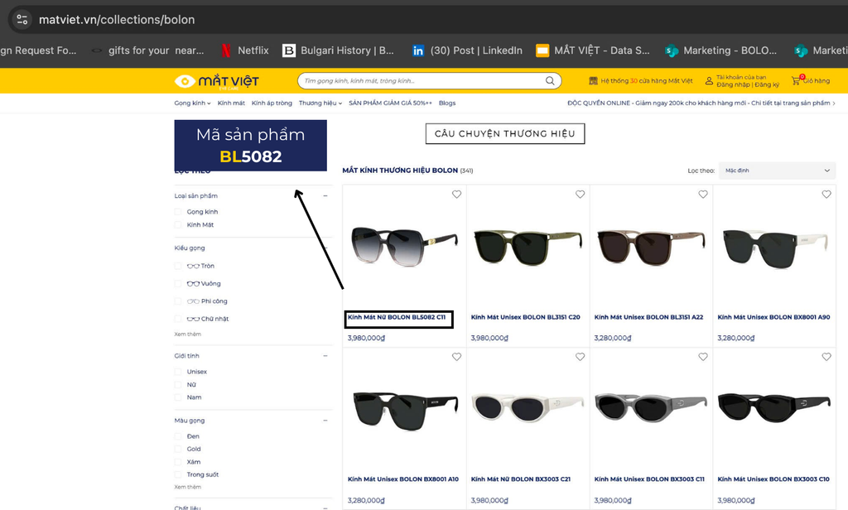Check the Unisex gender filter

[x=178, y=372]
